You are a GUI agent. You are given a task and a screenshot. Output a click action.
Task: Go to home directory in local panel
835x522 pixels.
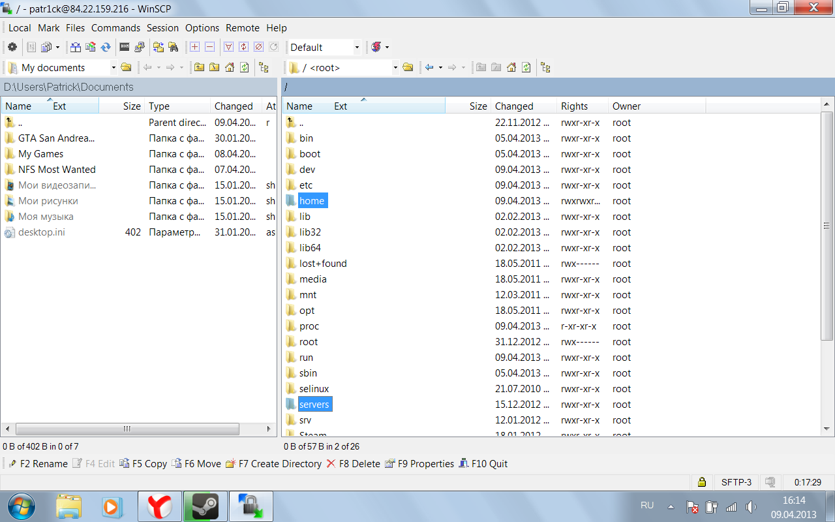[x=230, y=67]
